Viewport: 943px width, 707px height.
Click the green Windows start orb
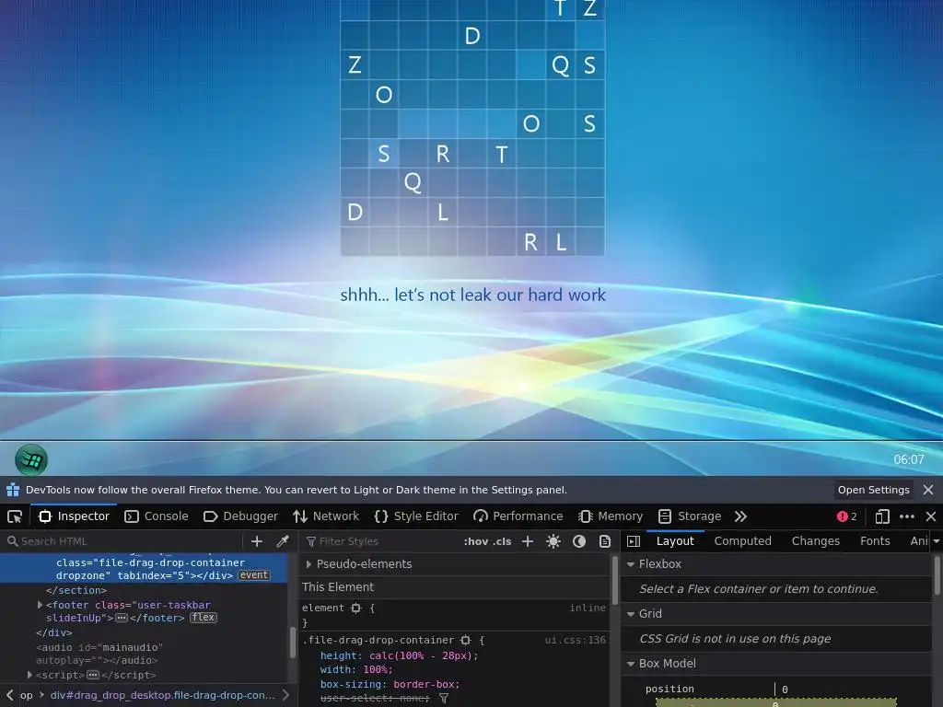point(30,460)
